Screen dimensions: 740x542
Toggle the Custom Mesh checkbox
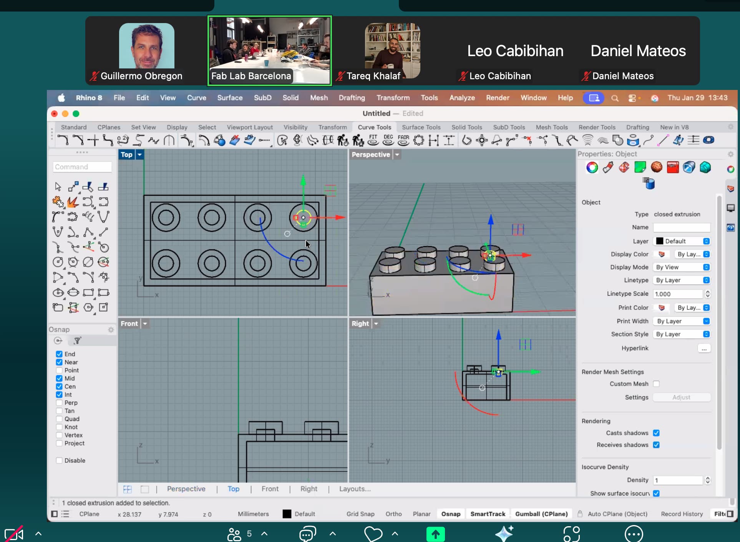[656, 384]
